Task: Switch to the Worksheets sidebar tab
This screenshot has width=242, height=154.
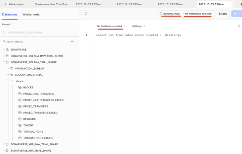Action: [x=31, y=14]
